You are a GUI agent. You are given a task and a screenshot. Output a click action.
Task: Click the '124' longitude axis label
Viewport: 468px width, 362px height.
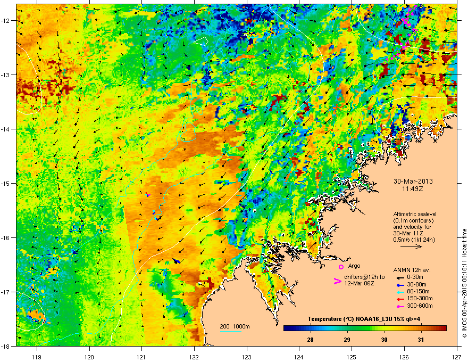click(x=299, y=357)
